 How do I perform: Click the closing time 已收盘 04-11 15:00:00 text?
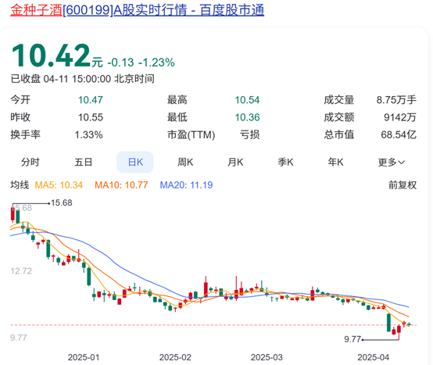pyautogui.click(x=82, y=79)
